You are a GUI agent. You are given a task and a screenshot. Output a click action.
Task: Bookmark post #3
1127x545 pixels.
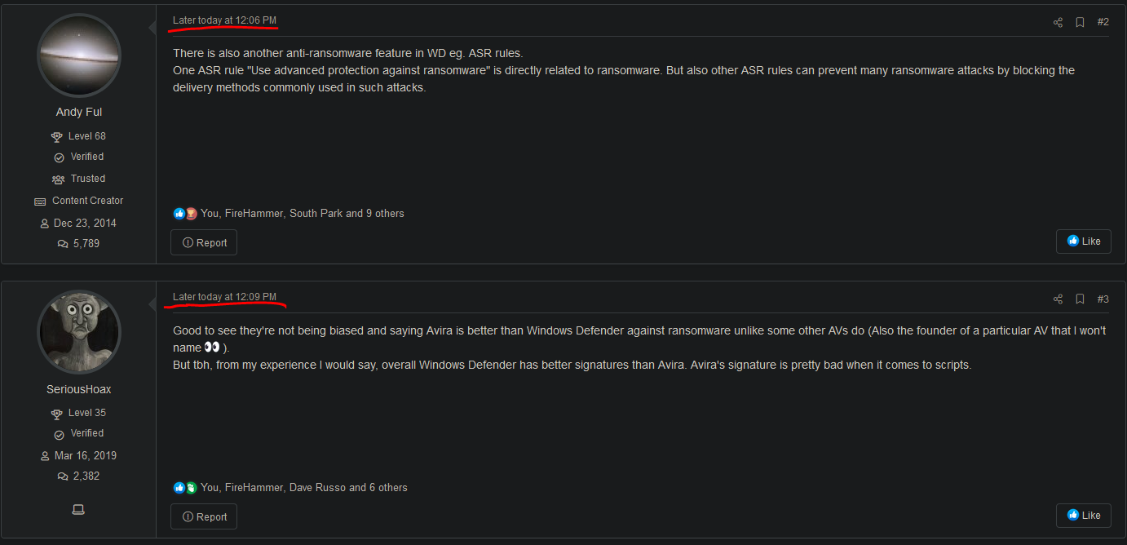pyautogui.click(x=1080, y=299)
